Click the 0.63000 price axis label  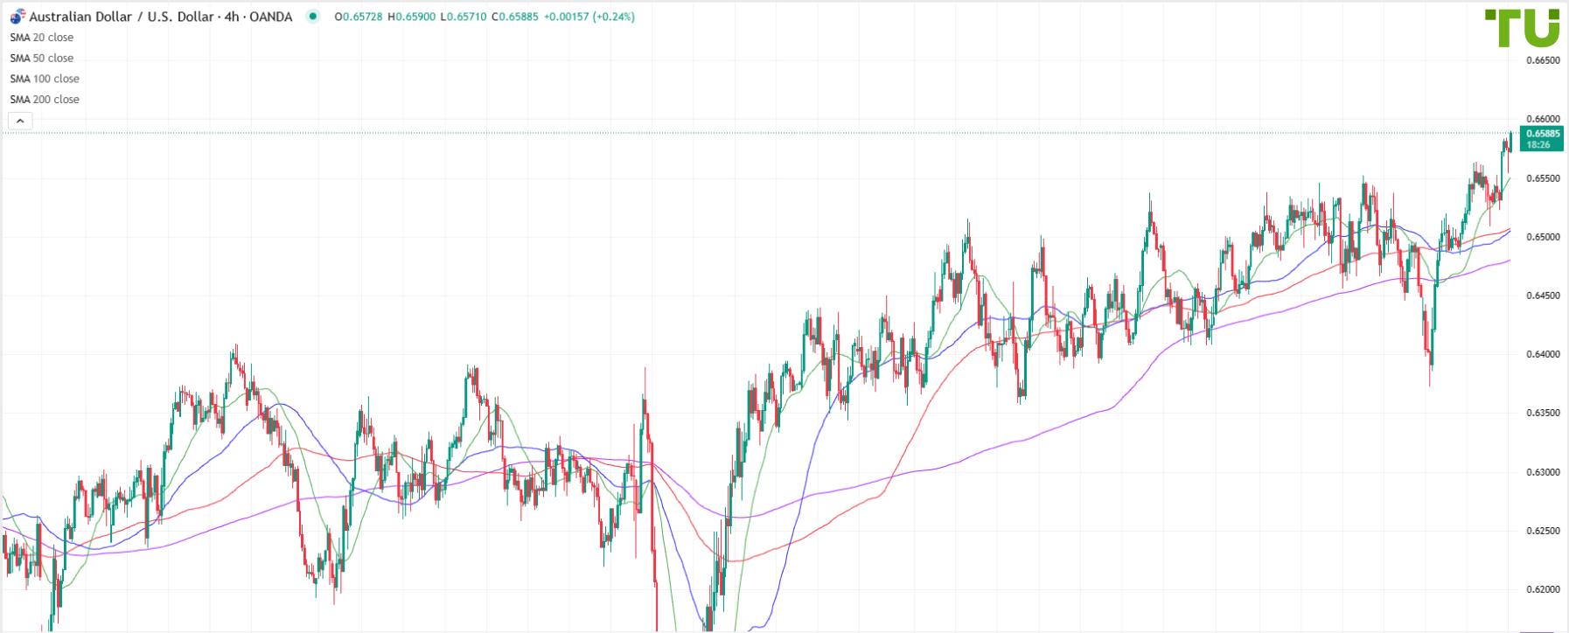(1543, 472)
